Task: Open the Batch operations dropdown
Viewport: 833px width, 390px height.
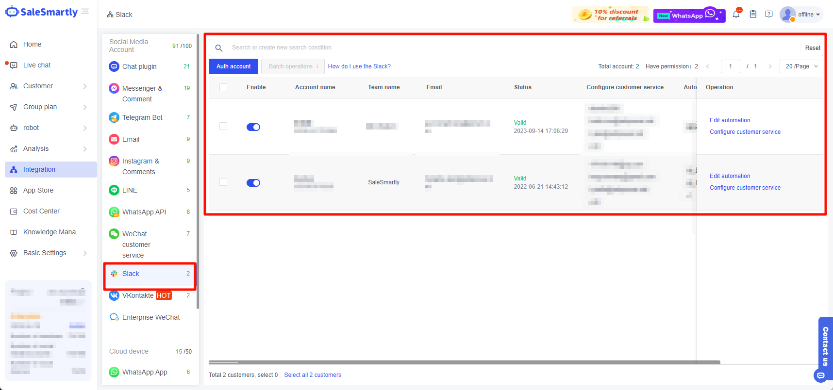Action: [x=293, y=66]
